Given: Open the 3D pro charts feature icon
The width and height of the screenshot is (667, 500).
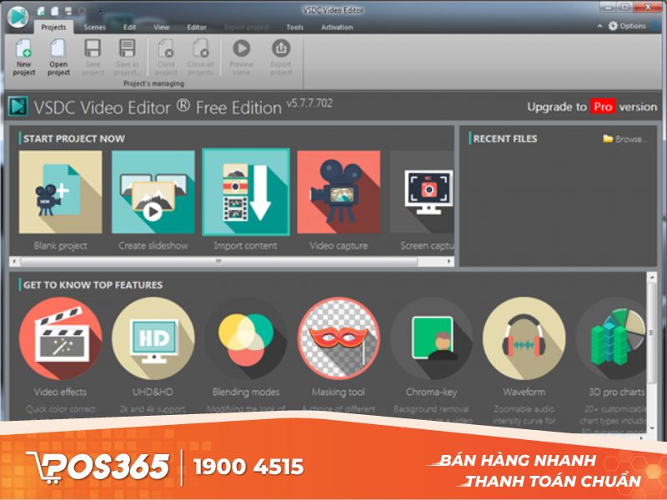Looking at the screenshot, I should [611, 338].
